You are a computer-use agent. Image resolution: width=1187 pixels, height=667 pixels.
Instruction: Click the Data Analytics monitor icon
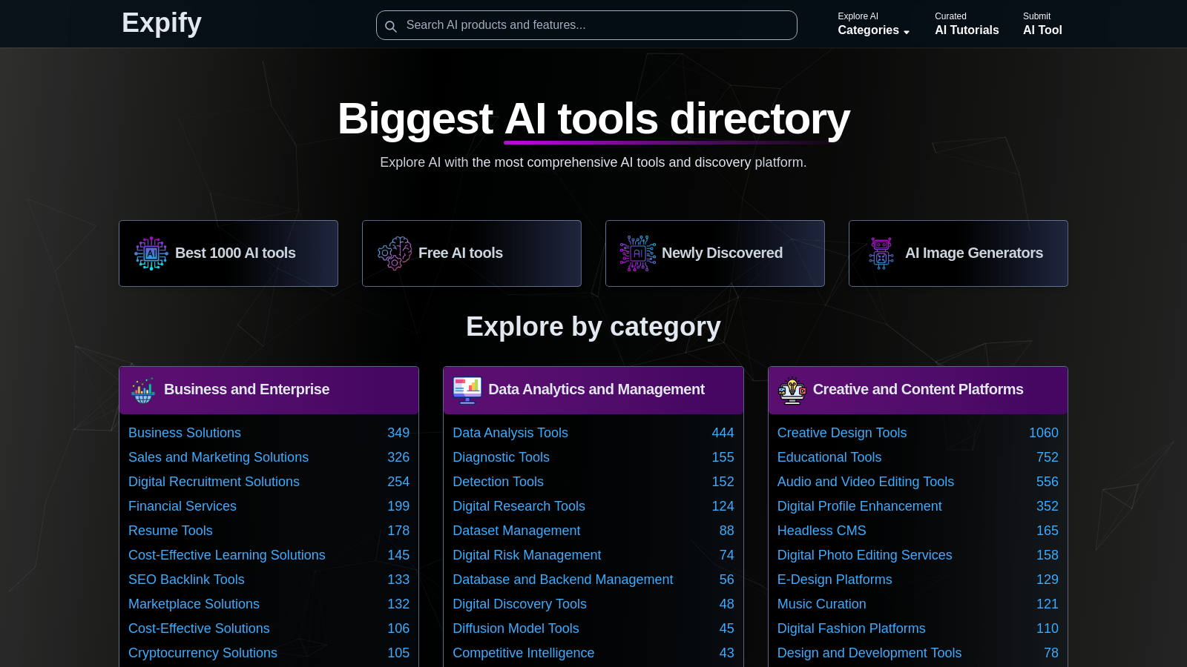click(x=467, y=390)
